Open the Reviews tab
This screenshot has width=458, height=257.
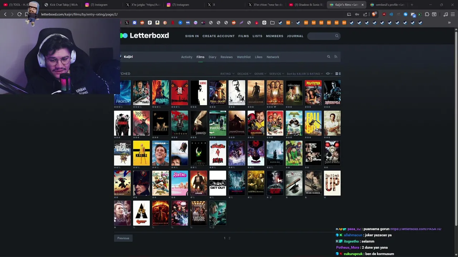226,57
